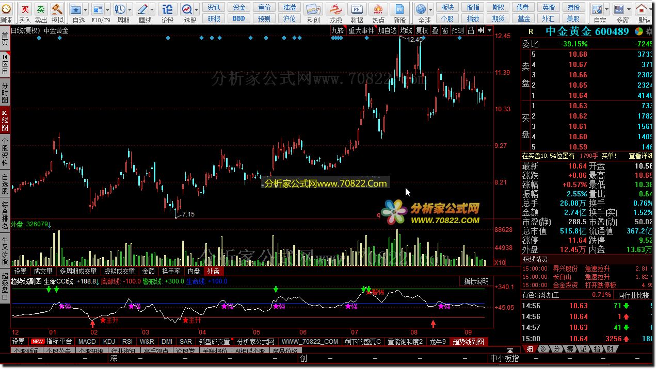Screen dimensions: 657x369
Task: Open the 买入 buy icon
Action: click(25, 9)
